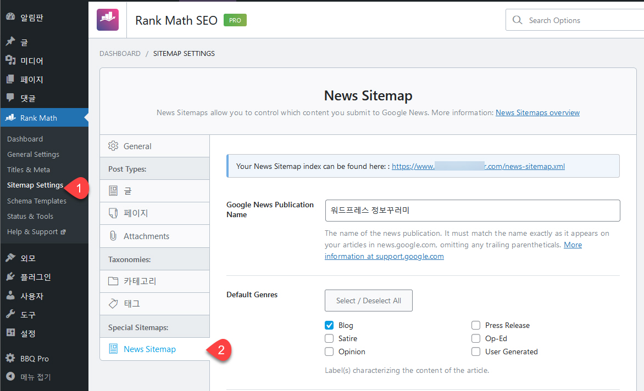Click the 글 pushpin icon in sidebar

(10, 41)
